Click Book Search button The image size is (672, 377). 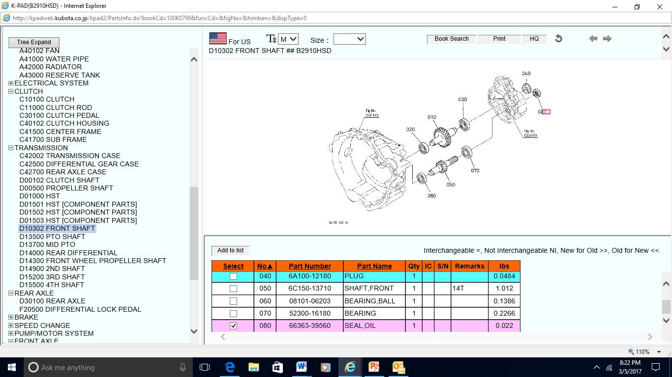[452, 39]
